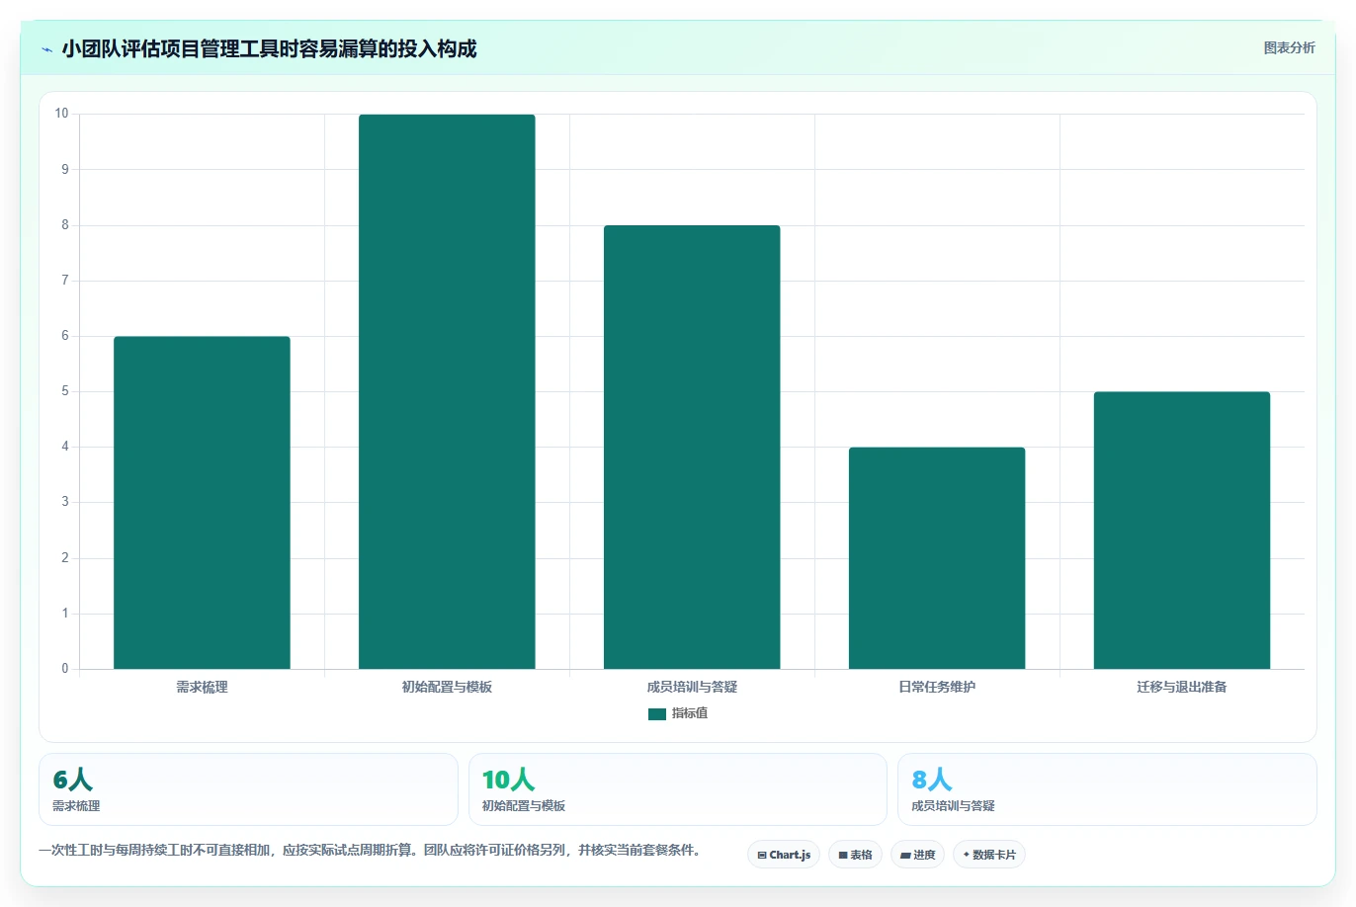Click the 成员培训与答疑 x-axis label

pos(692,687)
